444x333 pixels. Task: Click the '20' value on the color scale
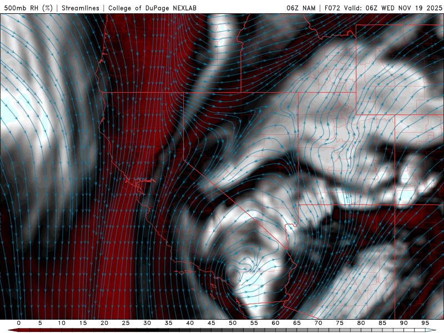(104, 323)
